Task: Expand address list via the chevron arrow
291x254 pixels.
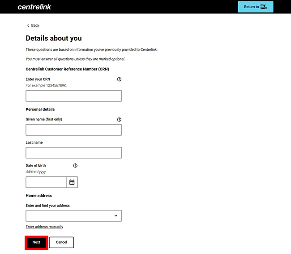Action: tap(116, 216)
